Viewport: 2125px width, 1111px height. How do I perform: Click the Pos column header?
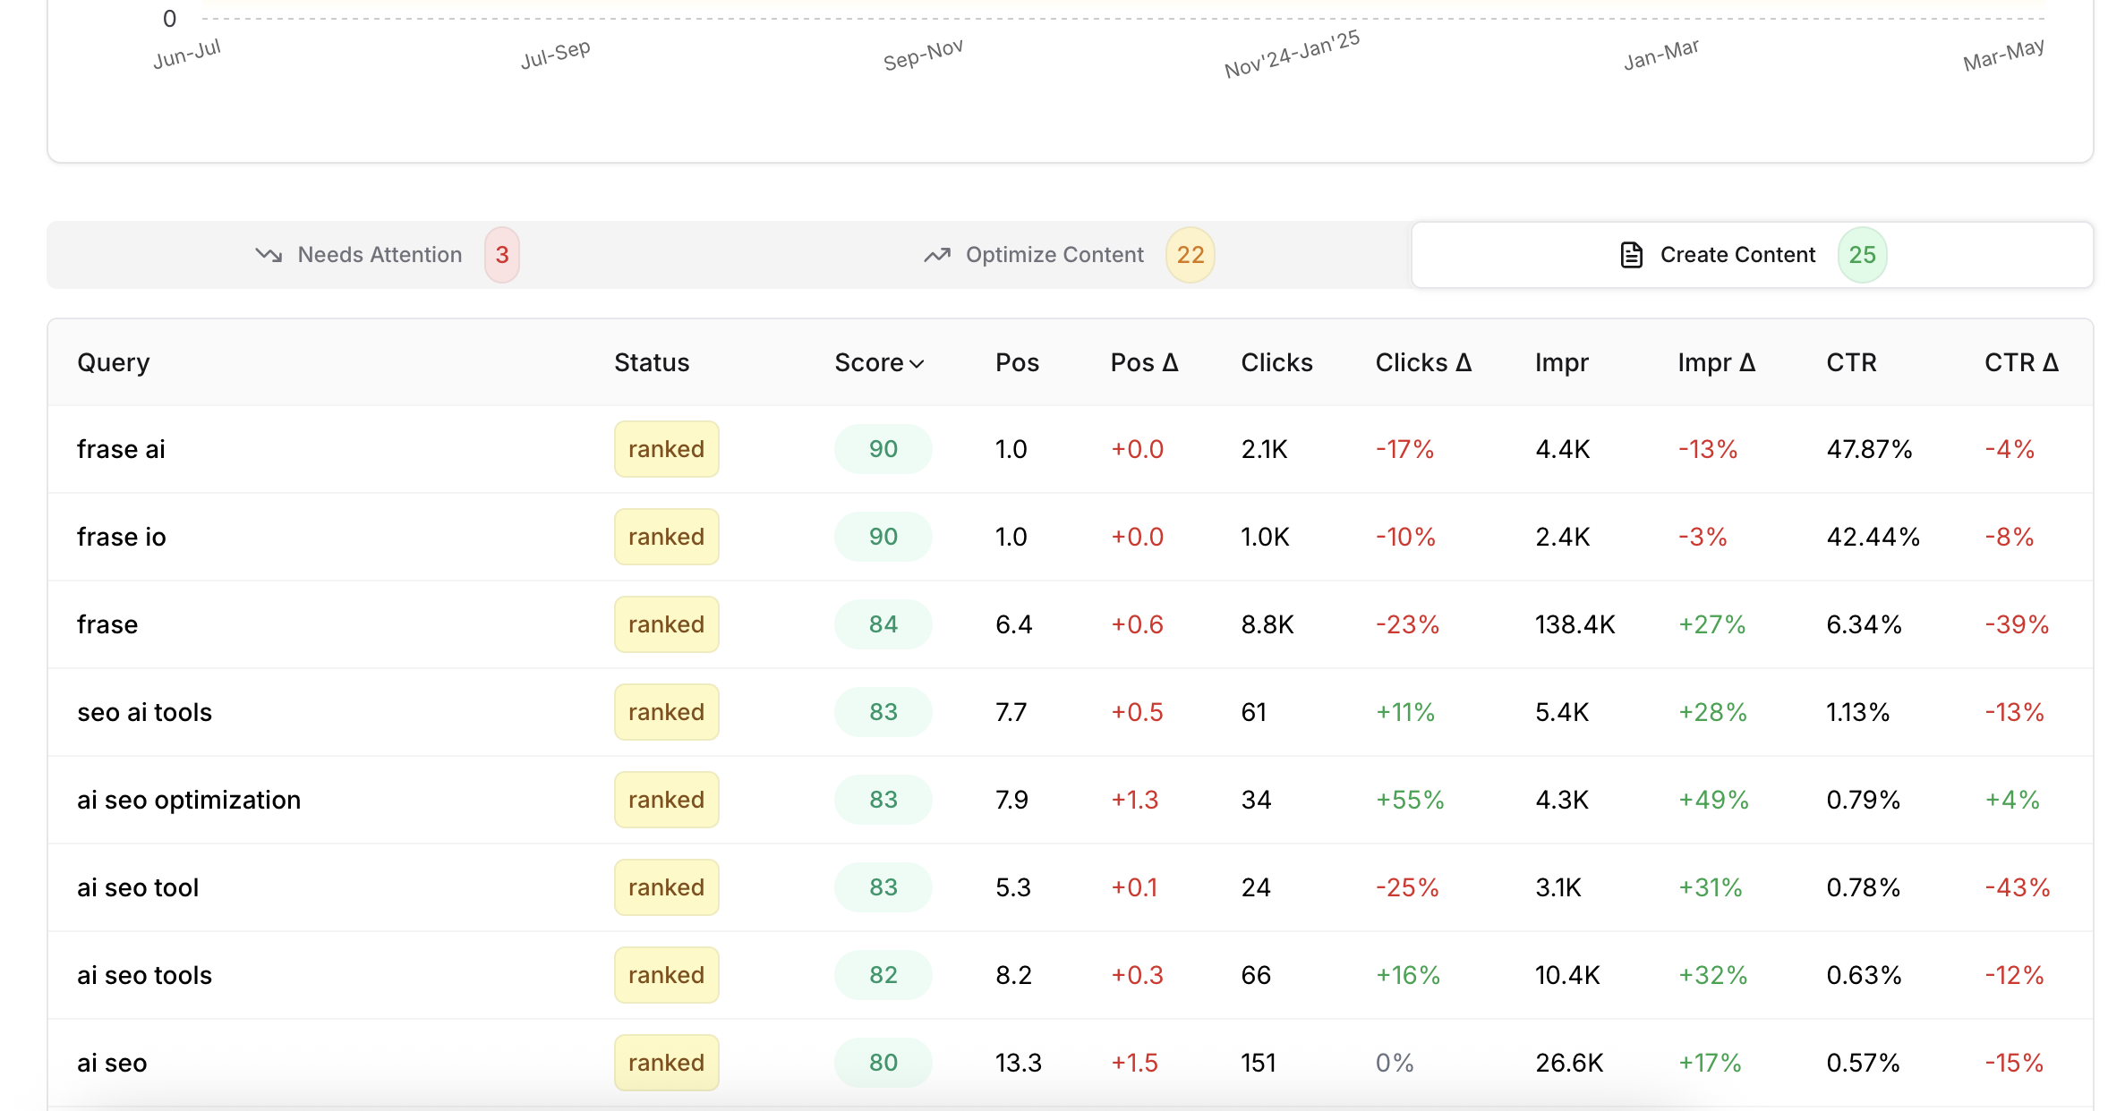[x=1018, y=362]
